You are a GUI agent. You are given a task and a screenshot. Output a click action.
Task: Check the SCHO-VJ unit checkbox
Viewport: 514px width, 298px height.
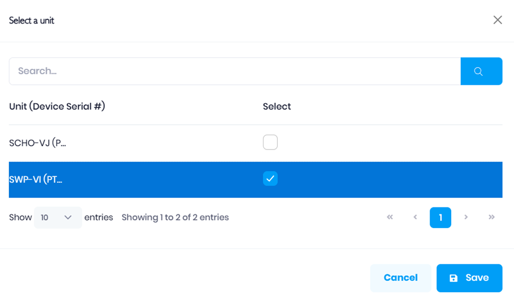tap(270, 142)
